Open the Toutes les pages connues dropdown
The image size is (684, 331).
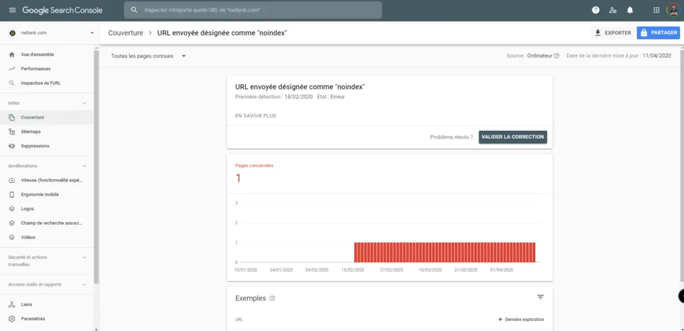(148, 56)
